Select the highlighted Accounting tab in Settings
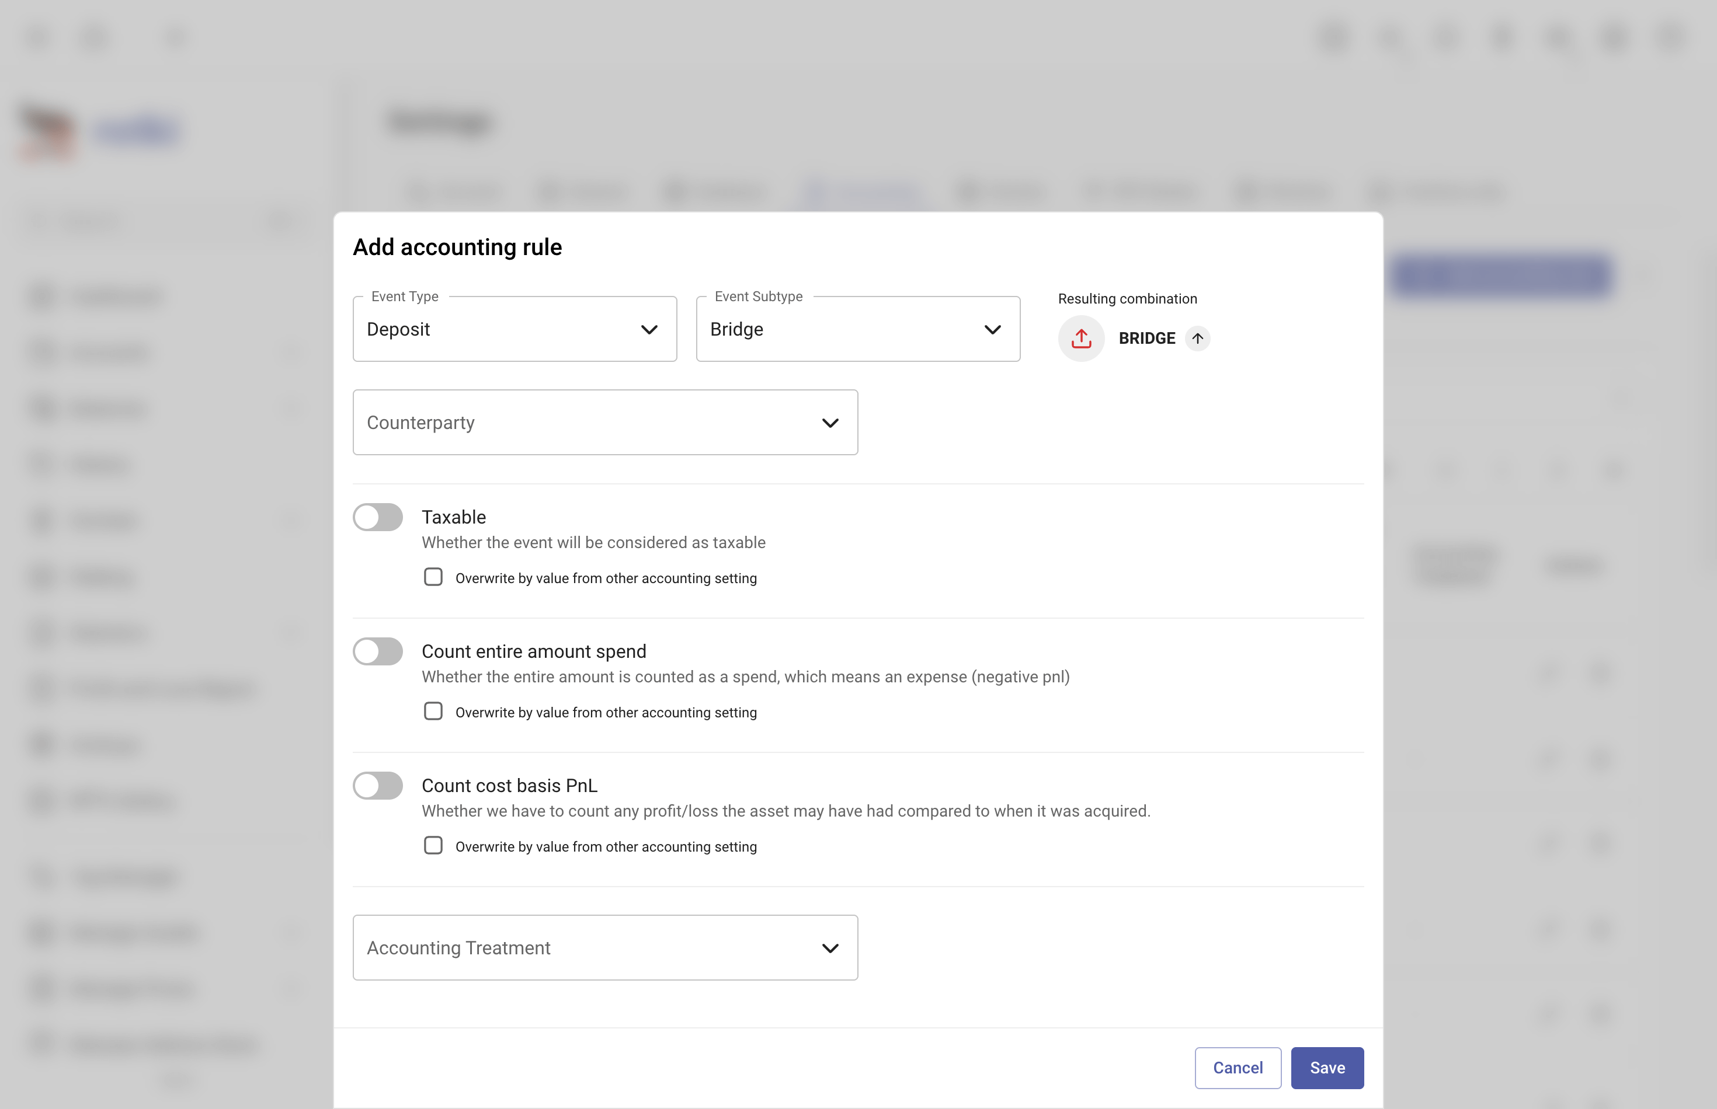Screen dimensions: 1717x1109 coord(862,191)
